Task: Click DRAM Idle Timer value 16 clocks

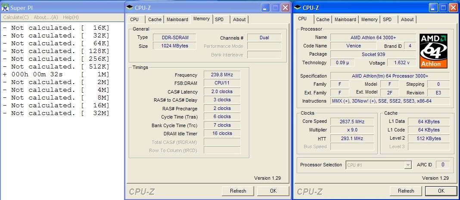Action: pos(222,133)
